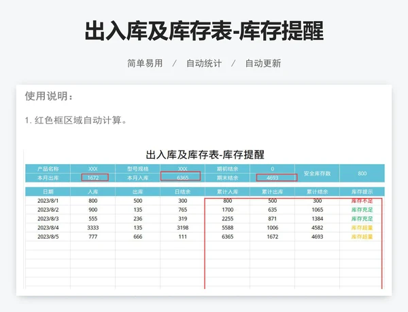Click the date cell 2023/8/4
The width and height of the screenshot is (408, 312).
[x=48, y=228]
